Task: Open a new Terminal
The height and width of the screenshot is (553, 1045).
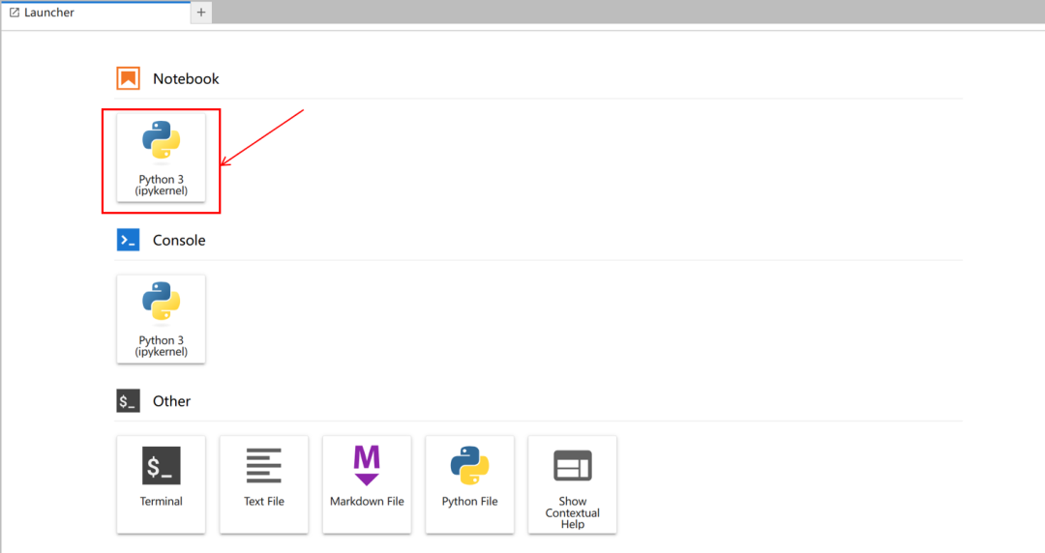Action: (x=161, y=484)
